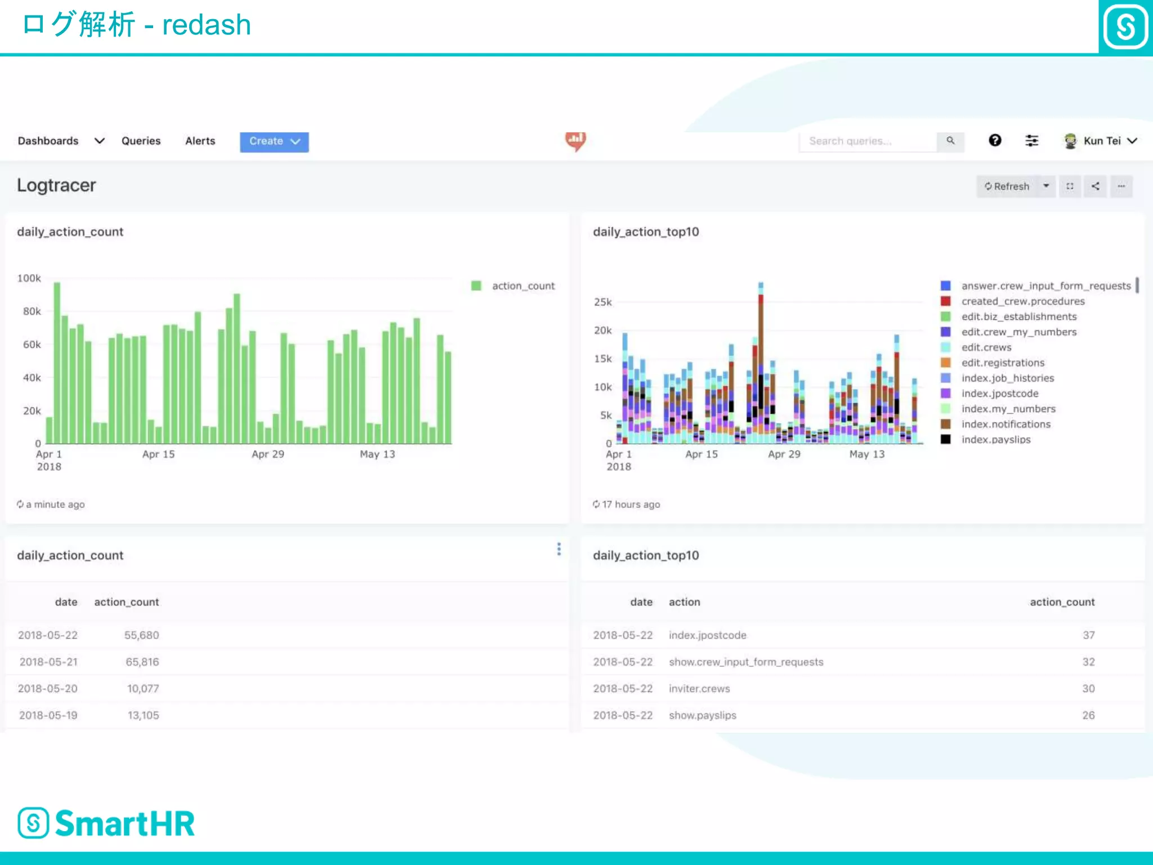Click the Refresh button
1153x865 pixels.
1007,186
